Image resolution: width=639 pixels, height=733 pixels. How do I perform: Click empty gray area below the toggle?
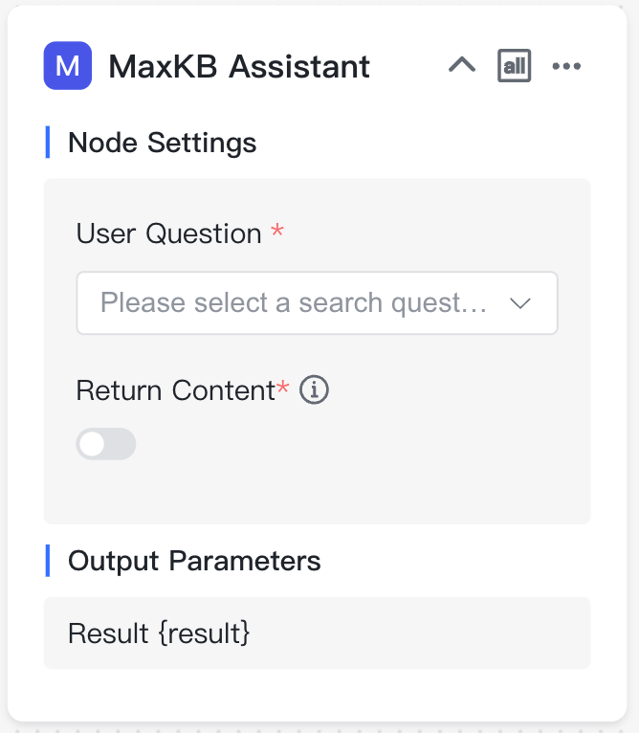[x=317, y=493]
